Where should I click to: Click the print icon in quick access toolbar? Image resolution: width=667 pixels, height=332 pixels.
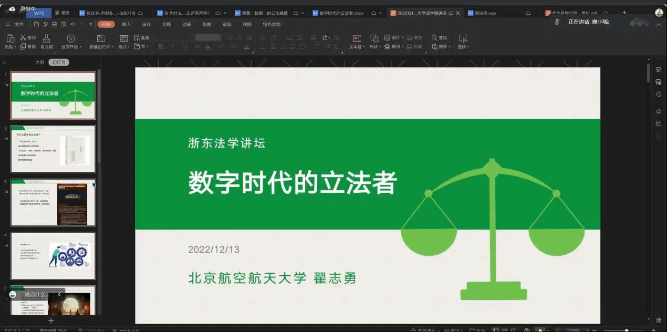click(54, 24)
